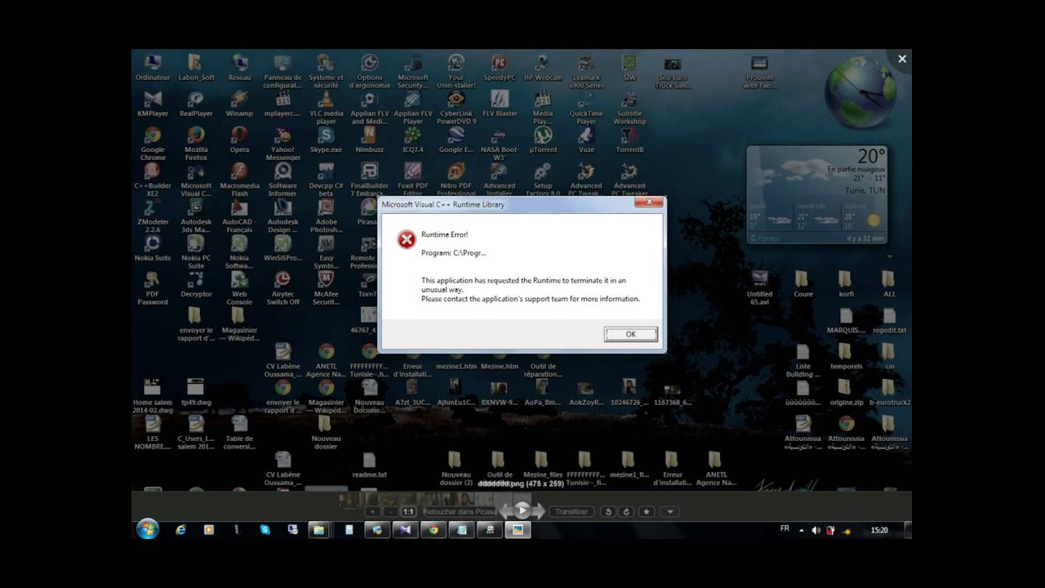Set zoom to 1:1 actual size
1045x588 pixels.
(408, 512)
